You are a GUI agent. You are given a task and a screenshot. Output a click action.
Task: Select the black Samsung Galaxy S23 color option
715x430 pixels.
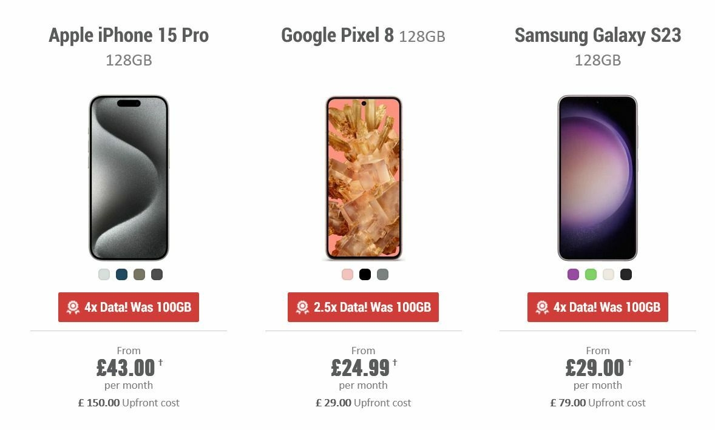(626, 274)
